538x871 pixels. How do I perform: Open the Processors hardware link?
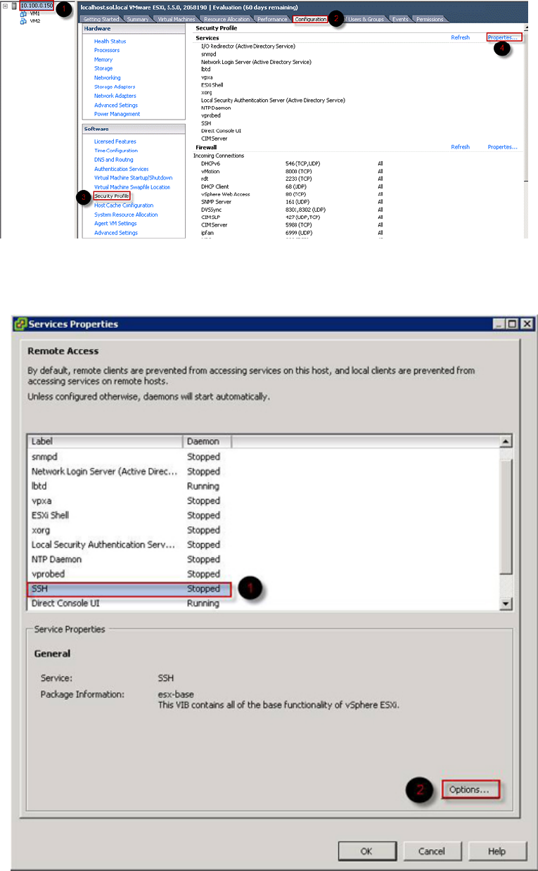click(107, 51)
